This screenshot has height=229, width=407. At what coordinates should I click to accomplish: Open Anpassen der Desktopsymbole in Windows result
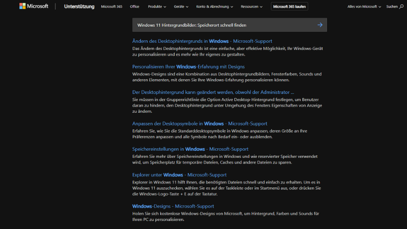[x=200, y=124]
